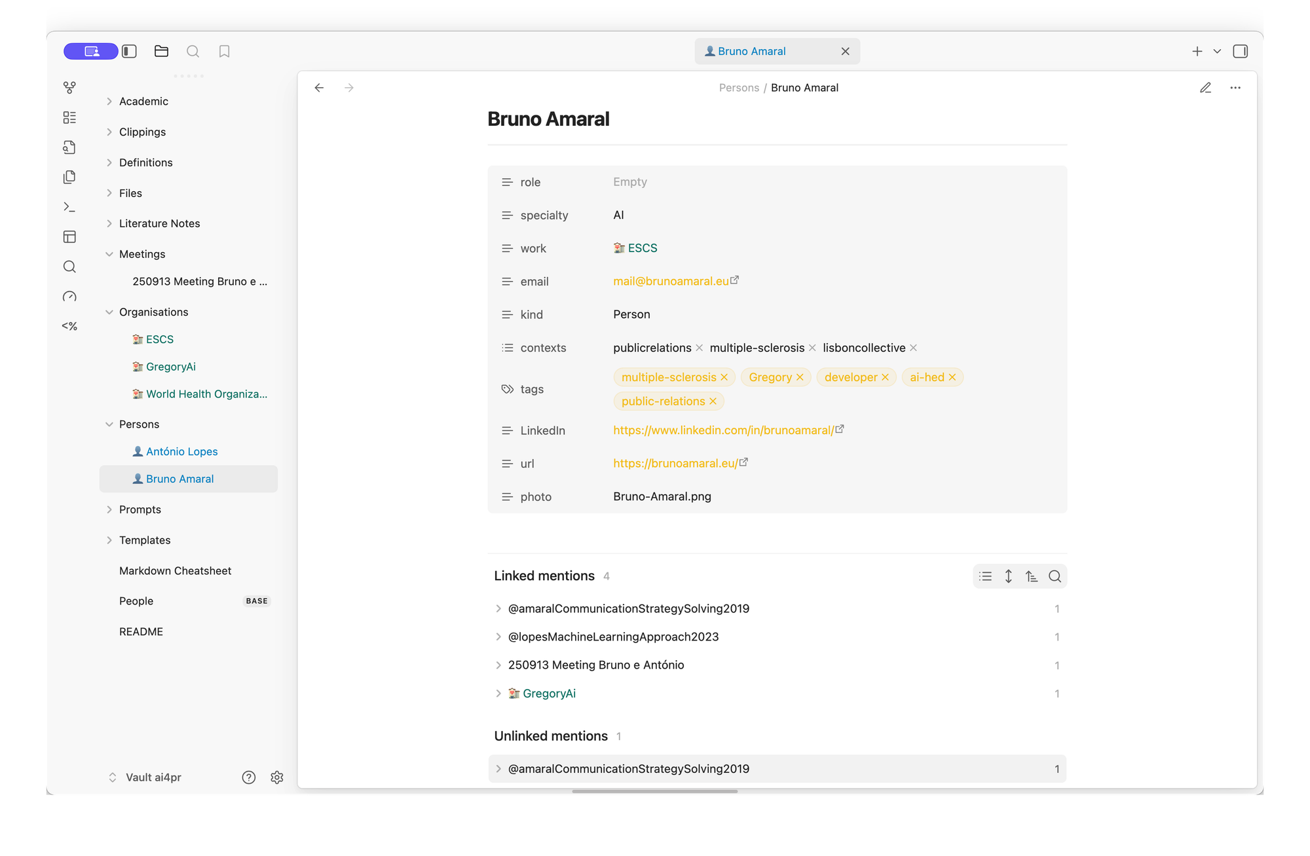Open vault settings gear icon

click(276, 777)
